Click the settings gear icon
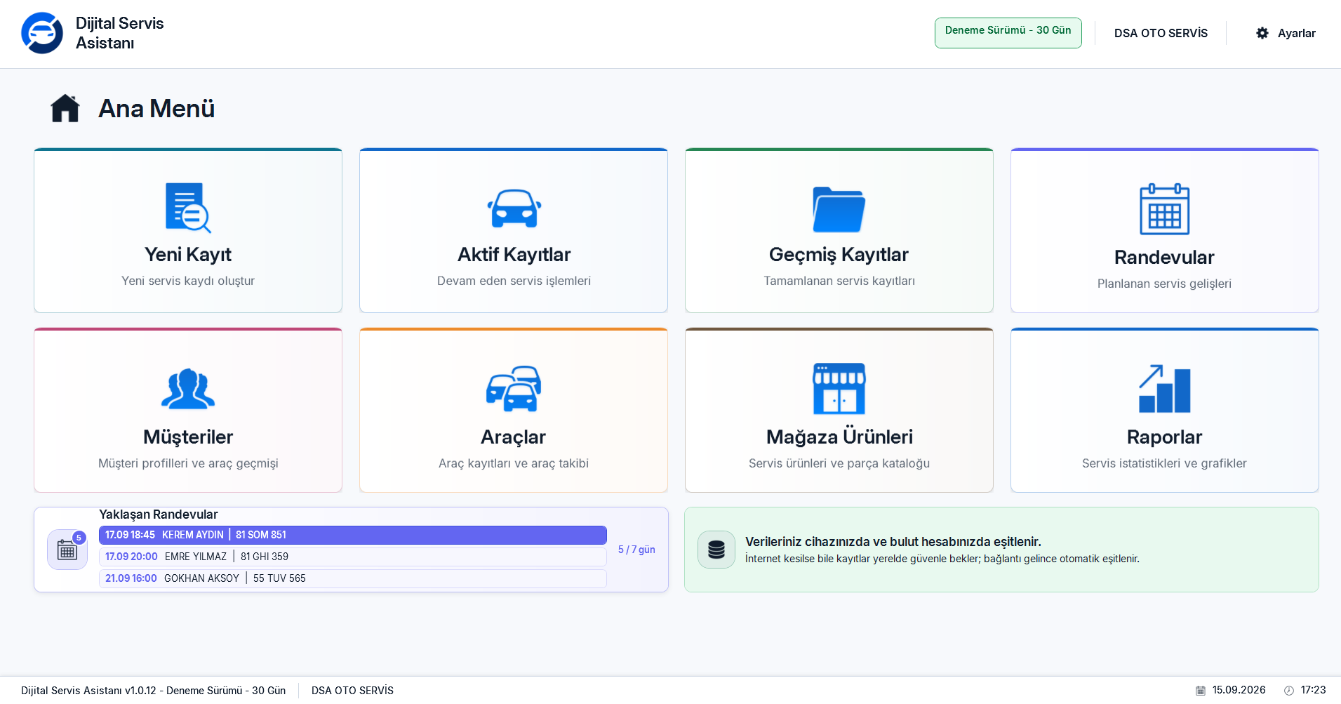Screen dimensions: 1341x704 pyautogui.click(x=1262, y=33)
